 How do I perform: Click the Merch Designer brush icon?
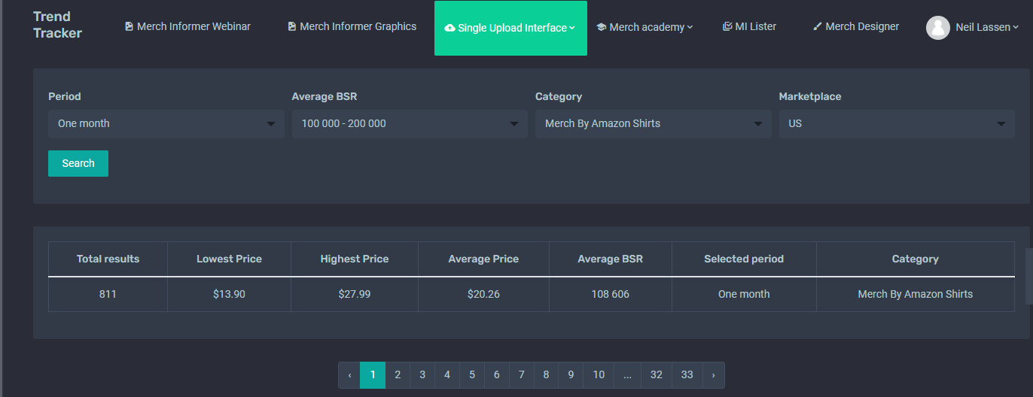817,26
